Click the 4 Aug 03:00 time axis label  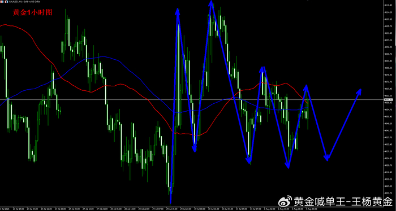coord(311,209)
